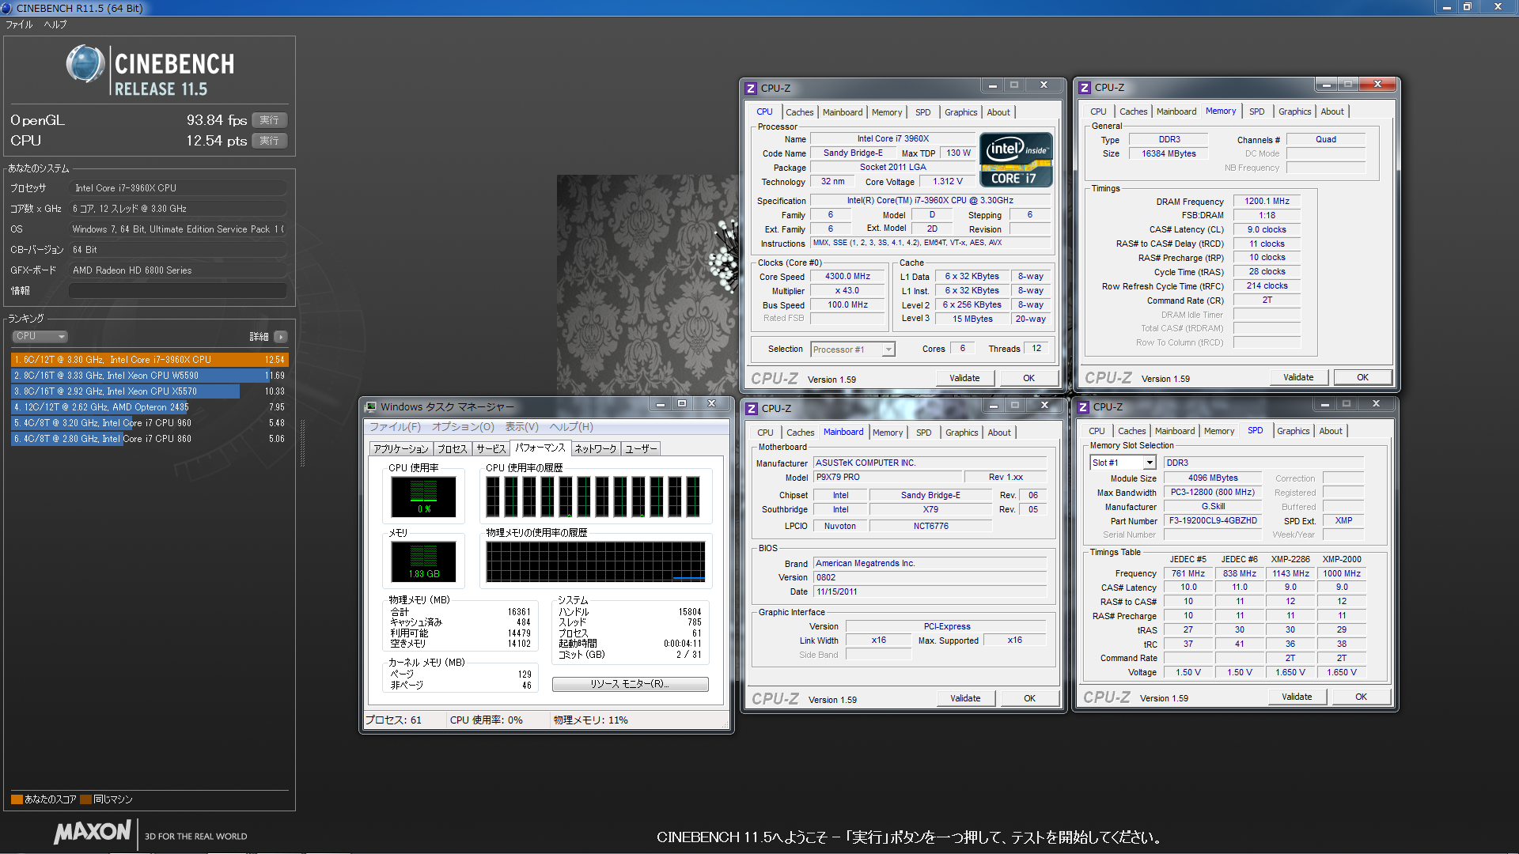Click the empty 情報 info field
Viewport: 1519px width, 854px height.
[177, 291]
